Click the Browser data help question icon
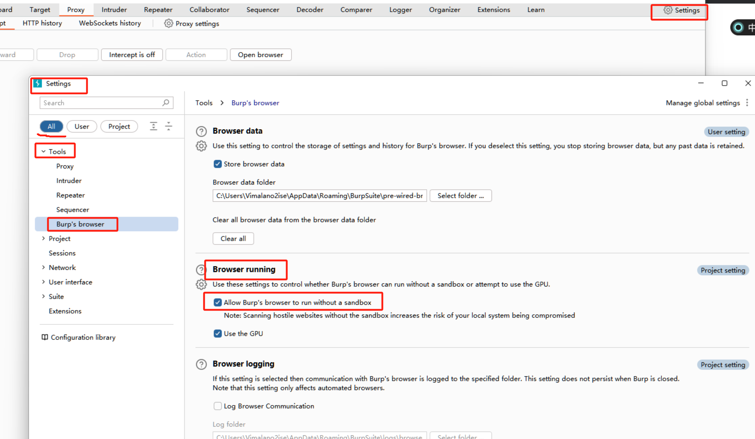This screenshot has width=755, height=439. coord(201,131)
